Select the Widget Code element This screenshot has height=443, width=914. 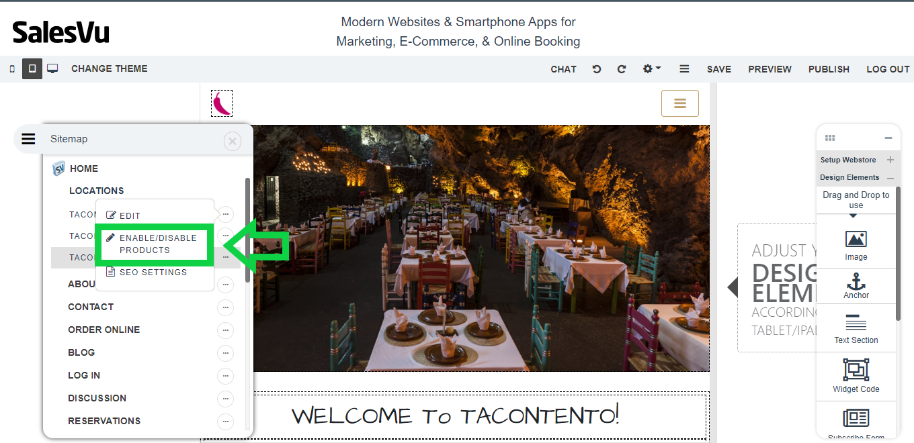(856, 376)
